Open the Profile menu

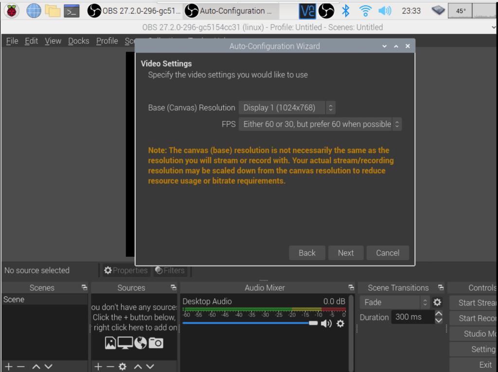(x=107, y=41)
